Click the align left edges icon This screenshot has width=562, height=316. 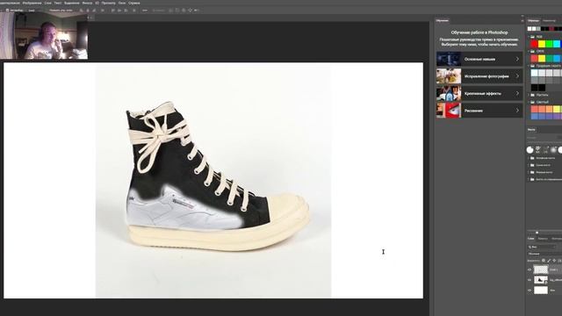click(82, 11)
